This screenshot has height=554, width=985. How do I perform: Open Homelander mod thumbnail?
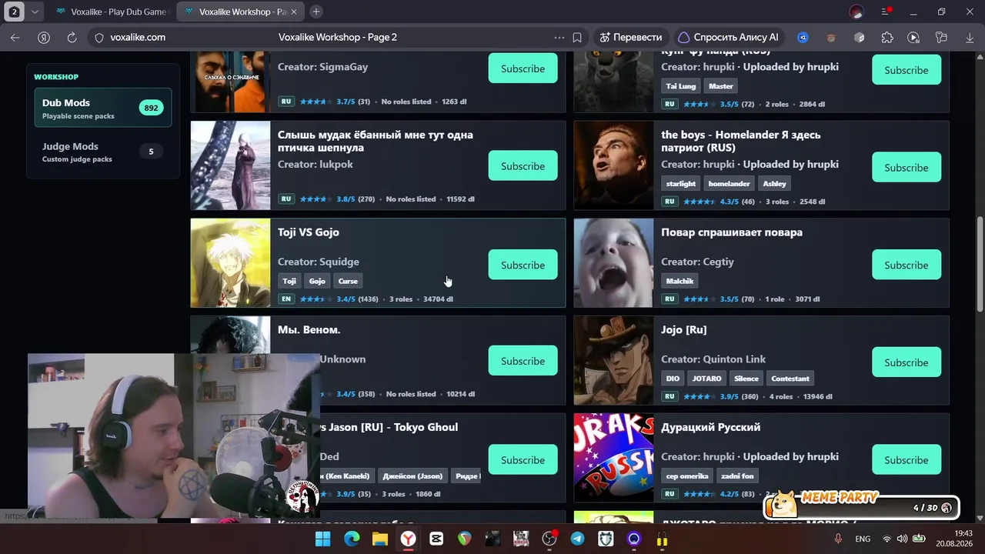pos(613,165)
